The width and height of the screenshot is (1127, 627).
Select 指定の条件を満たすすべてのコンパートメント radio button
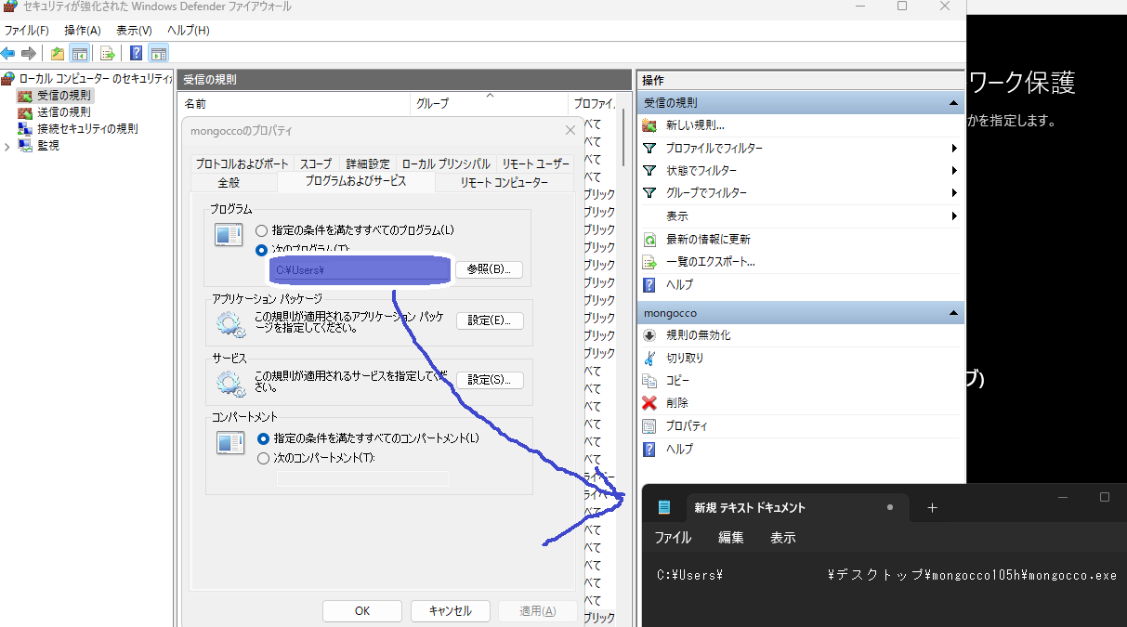tap(262, 438)
